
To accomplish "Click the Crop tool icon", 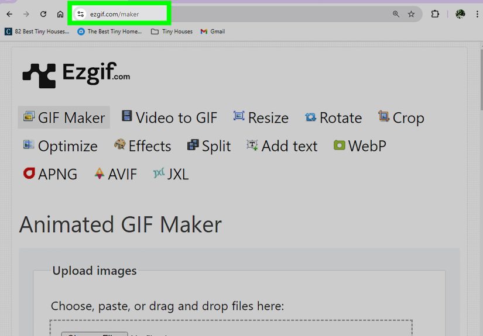I will (x=383, y=116).
